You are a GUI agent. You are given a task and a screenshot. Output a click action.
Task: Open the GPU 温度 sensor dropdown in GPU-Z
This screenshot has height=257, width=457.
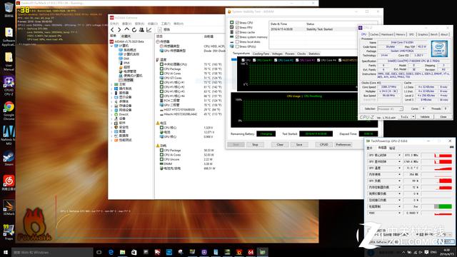[399, 168]
